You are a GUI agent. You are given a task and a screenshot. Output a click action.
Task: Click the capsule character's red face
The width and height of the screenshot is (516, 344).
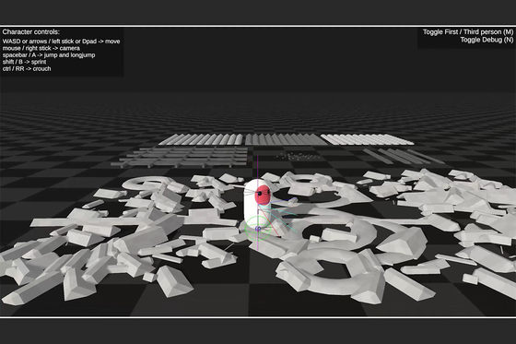point(263,195)
